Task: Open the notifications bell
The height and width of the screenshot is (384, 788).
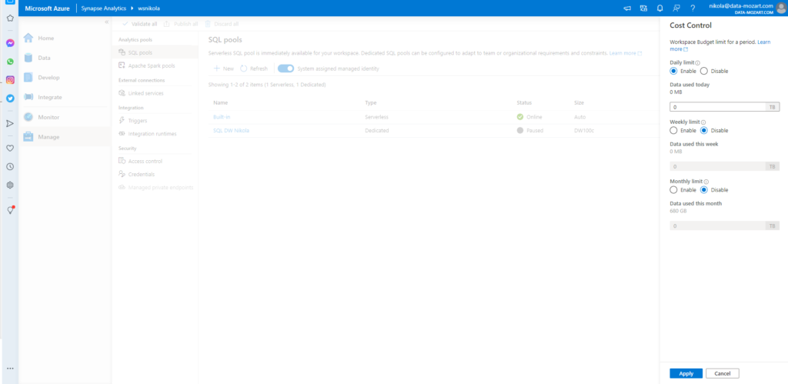Action: 659,8
